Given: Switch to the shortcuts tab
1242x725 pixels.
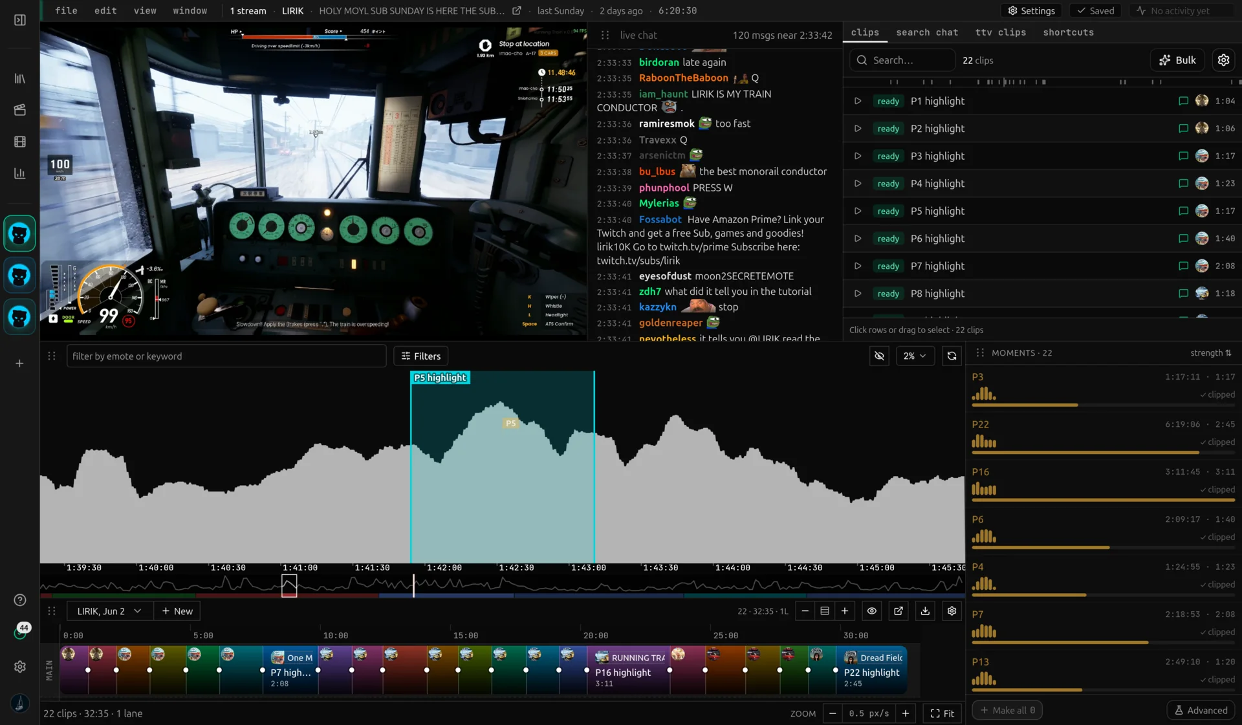Looking at the screenshot, I should pyautogui.click(x=1068, y=32).
